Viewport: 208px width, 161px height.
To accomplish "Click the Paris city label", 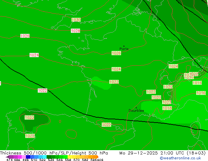I will tap(124, 49).
